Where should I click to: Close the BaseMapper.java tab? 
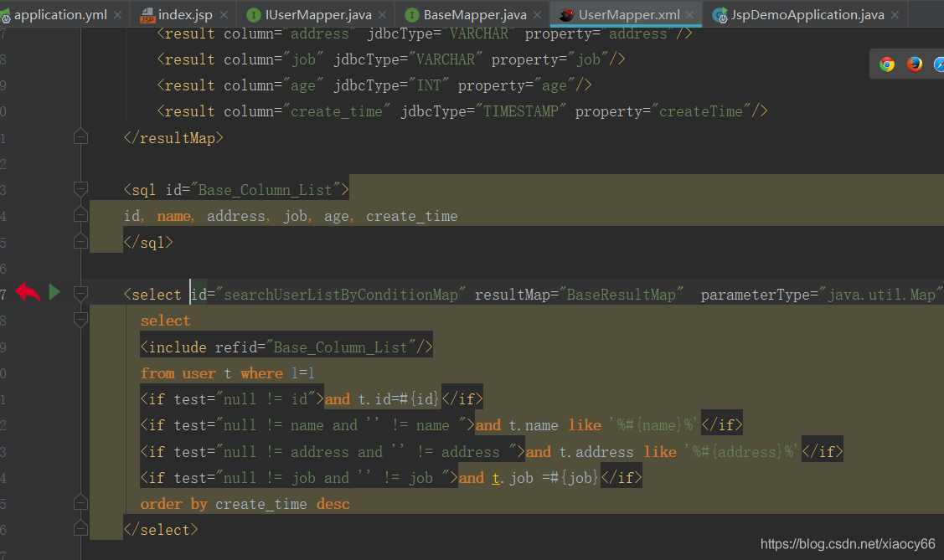click(537, 15)
